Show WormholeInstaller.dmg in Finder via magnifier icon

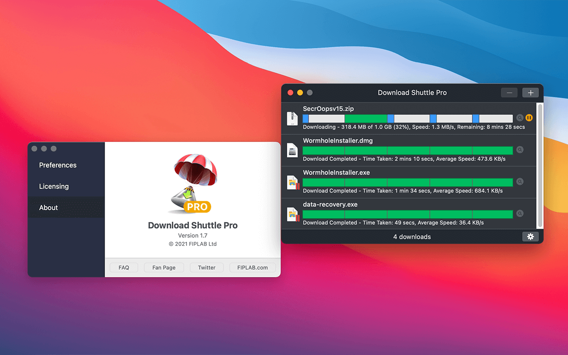click(x=520, y=150)
